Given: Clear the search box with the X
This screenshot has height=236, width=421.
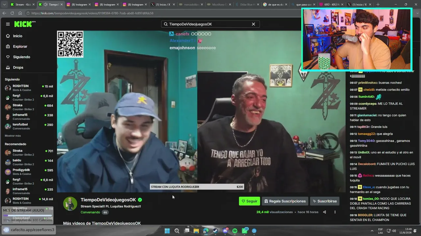Looking at the screenshot, I should 254,24.
